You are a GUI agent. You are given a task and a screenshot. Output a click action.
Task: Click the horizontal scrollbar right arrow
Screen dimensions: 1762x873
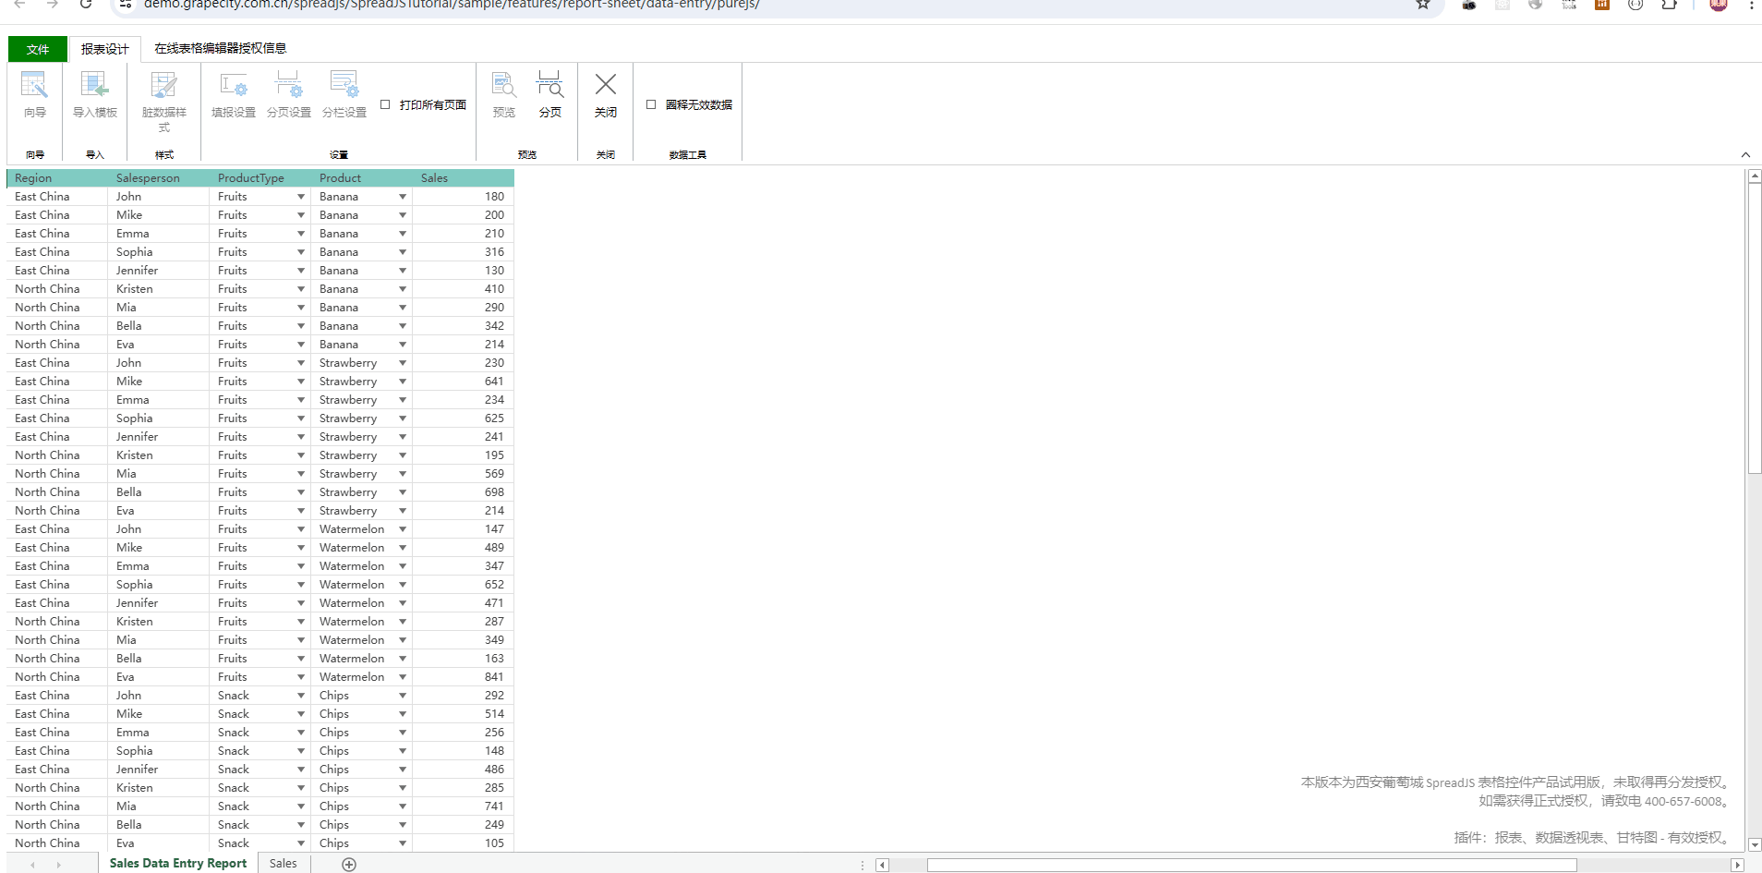pos(1737,866)
